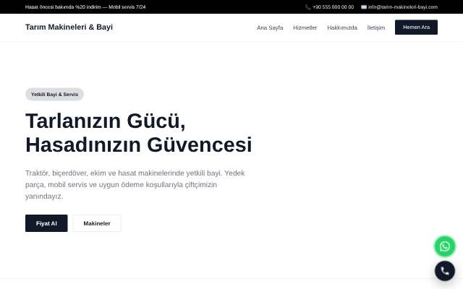This screenshot has width=463, height=289.
Task: Open Hizmetler menu item
Action: coord(305,27)
